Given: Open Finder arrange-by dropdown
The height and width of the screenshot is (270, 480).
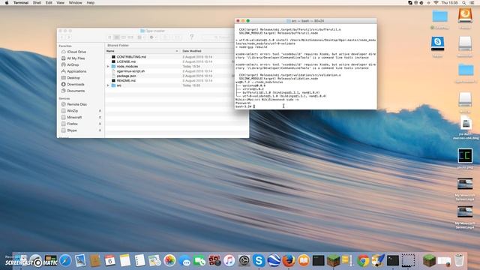Looking at the screenshot, I should 141,37.
